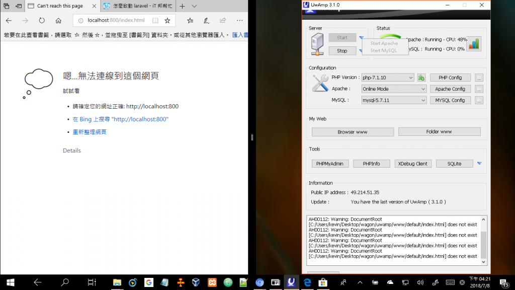
Task: Click the log panel scrollbar down arrow
Action: pos(483,262)
